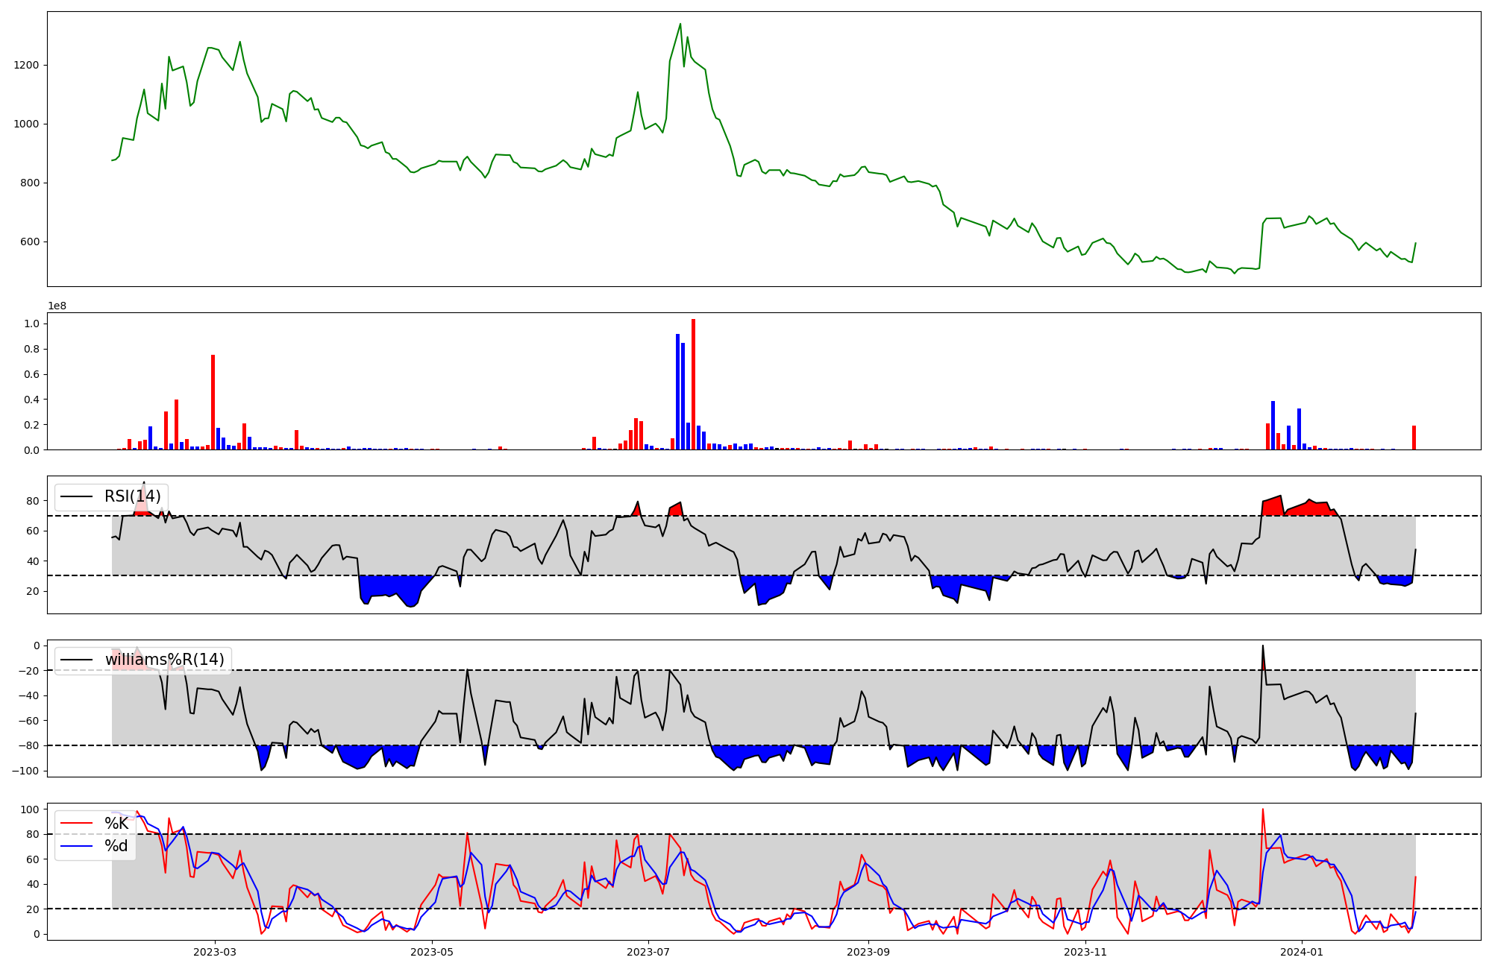Click the last red volume bar at far right
This screenshot has width=1492, height=969.
(1414, 438)
